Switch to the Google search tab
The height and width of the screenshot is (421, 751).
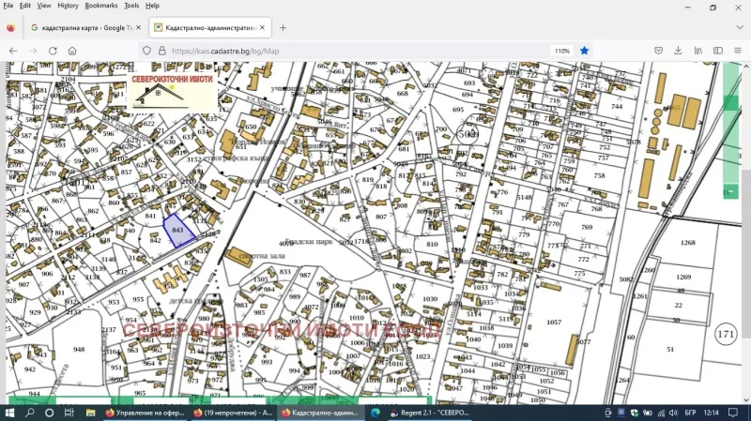(x=83, y=28)
